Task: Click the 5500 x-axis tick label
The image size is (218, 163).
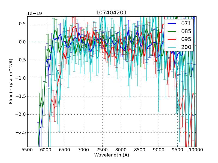Action: (27, 150)
